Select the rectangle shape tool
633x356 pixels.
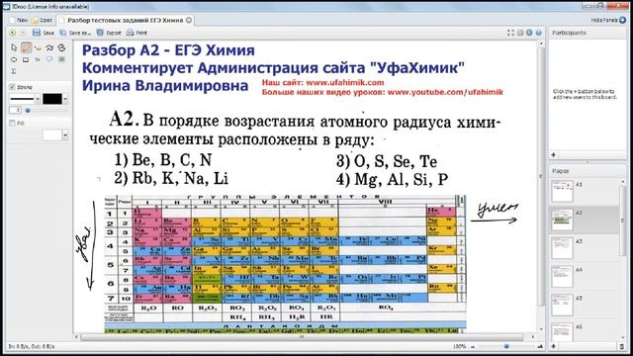[x=26, y=59]
